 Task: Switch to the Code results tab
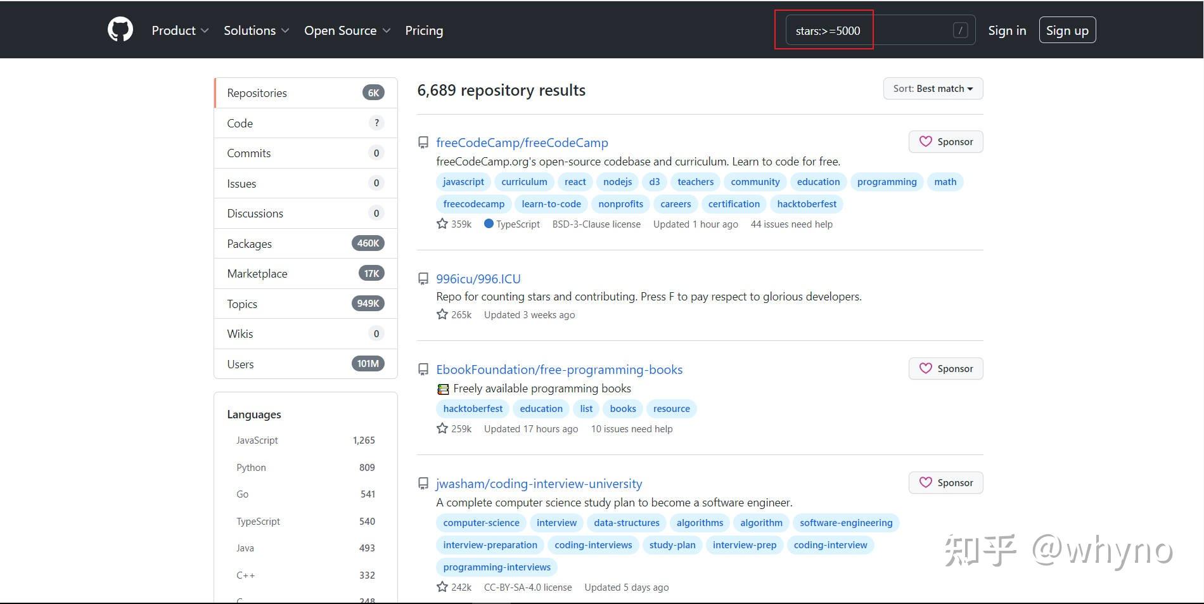click(x=240, y=123)
